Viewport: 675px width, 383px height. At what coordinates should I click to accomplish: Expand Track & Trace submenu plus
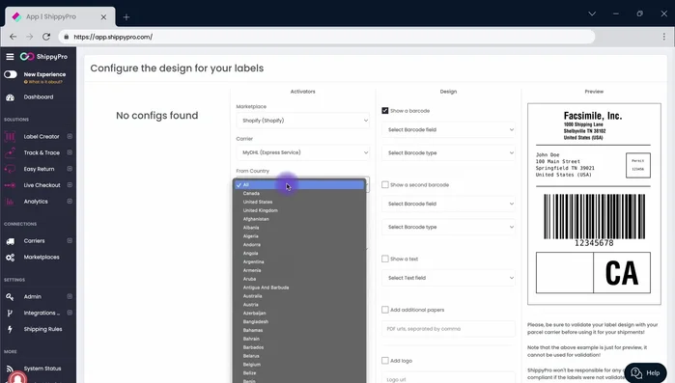coord(70,152)
